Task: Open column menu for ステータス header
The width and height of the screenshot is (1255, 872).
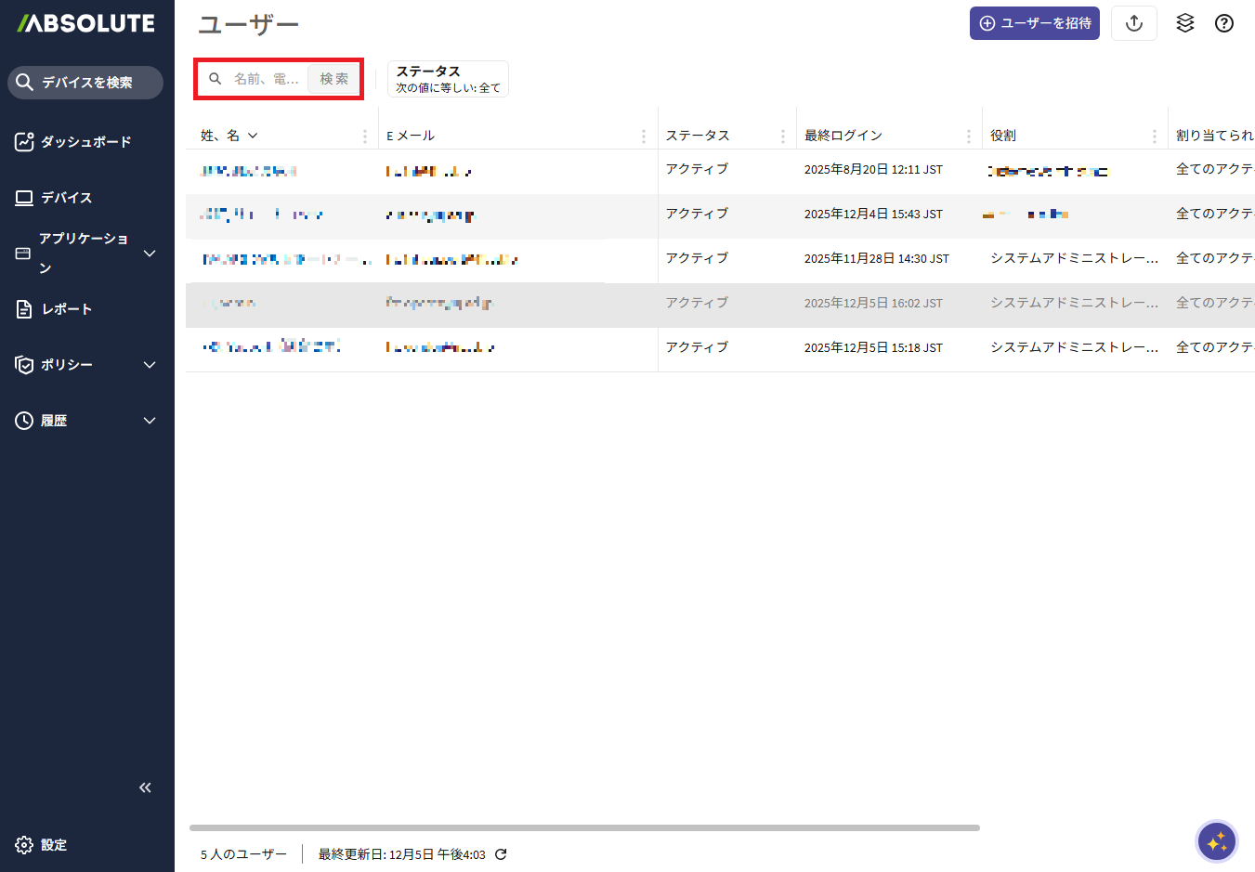Action: (x=782, y=137)
